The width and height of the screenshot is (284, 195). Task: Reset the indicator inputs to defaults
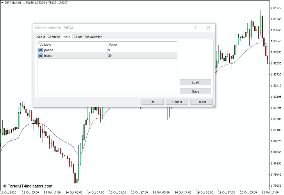click(x=201, y=102)
